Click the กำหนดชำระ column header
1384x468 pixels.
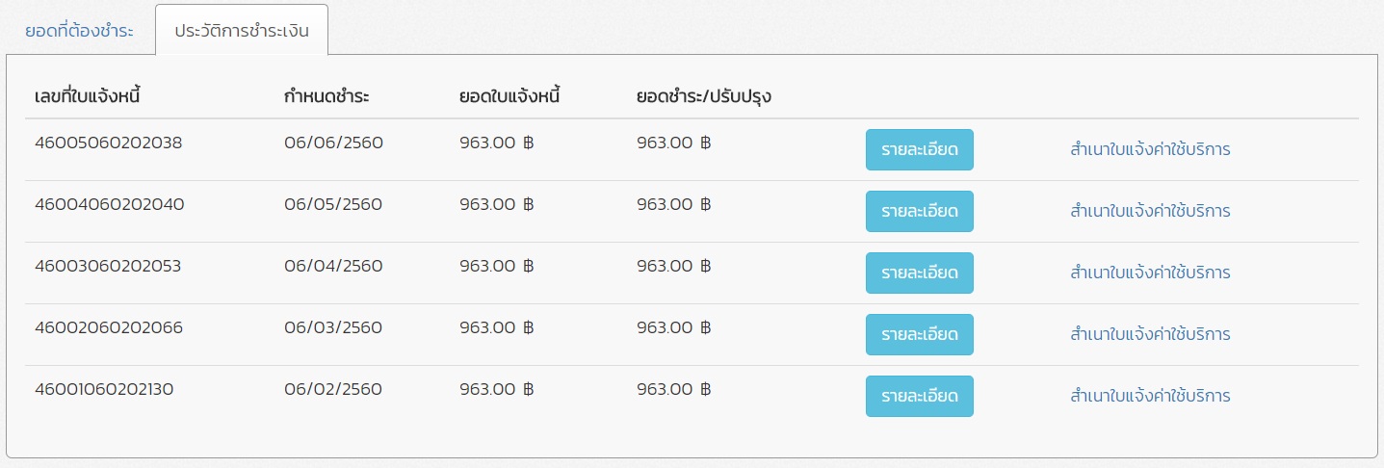pos(327,96)
